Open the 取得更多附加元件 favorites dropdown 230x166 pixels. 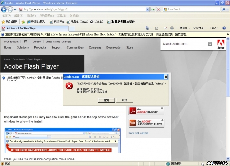coord(122,22)
